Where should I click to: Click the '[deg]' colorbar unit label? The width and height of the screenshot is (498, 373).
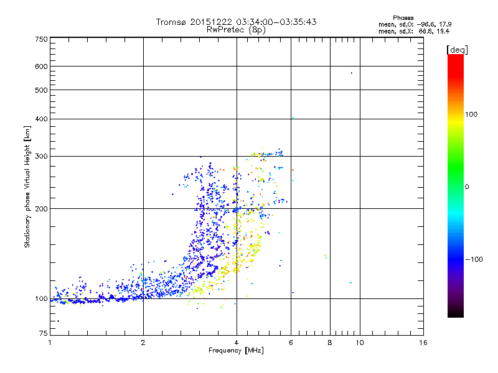(x=457, y=50)
